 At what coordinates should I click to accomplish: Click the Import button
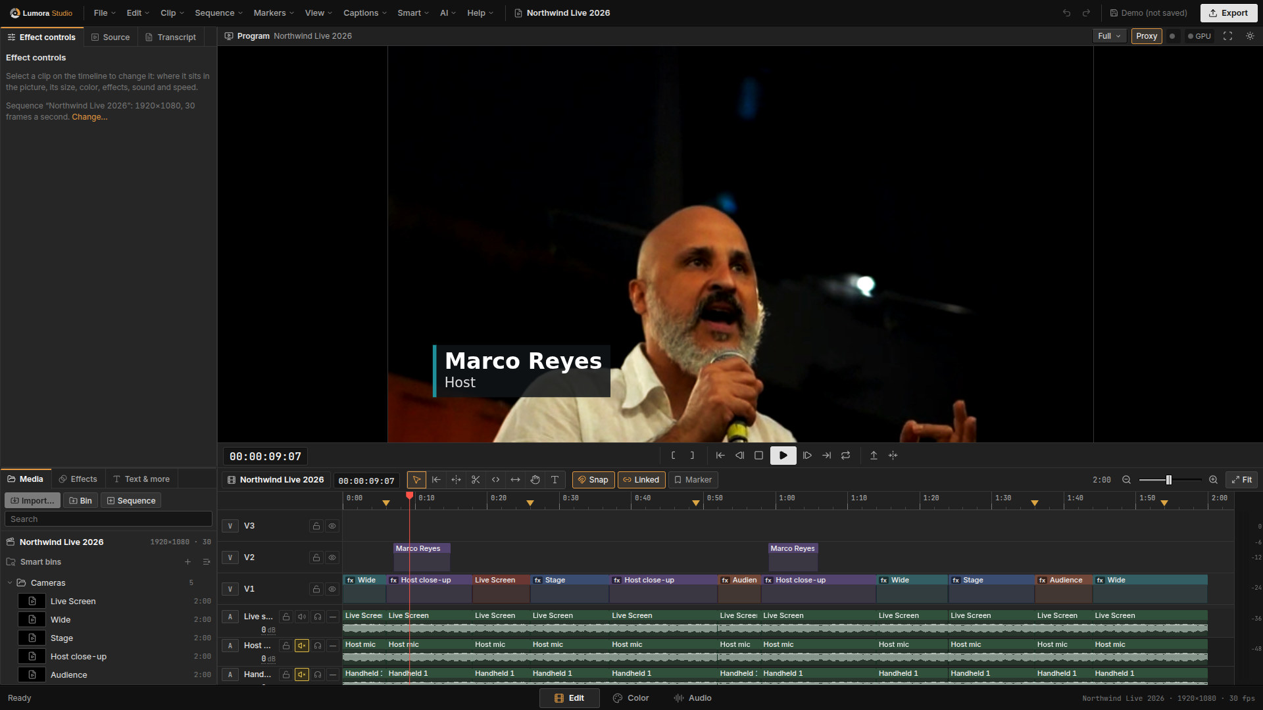coord(32,501)
